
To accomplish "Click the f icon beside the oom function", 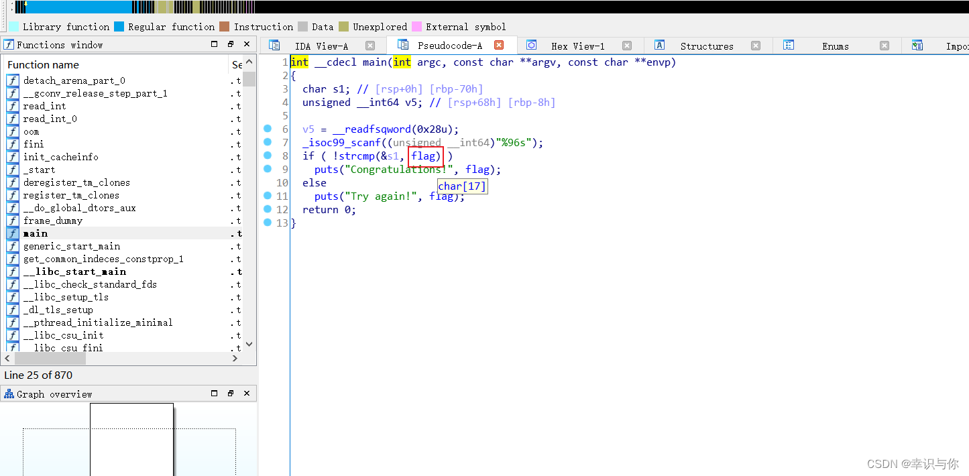I will 12,131.
